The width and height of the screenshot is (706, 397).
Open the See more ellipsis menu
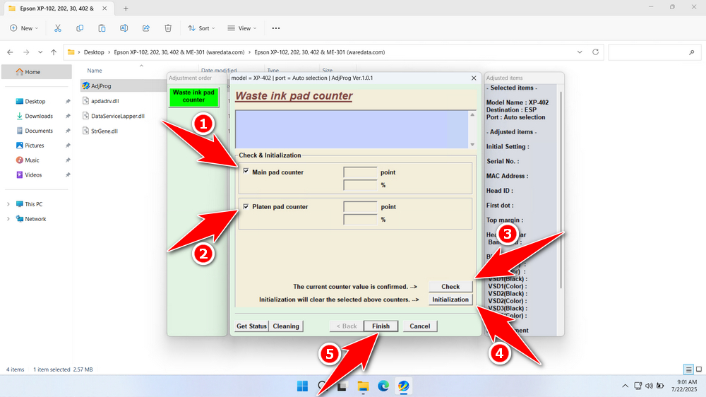[276, 28]
